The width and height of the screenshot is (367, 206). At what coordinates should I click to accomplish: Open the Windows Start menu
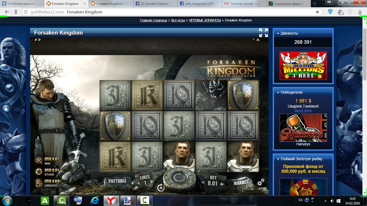click(x=7, y=201)
